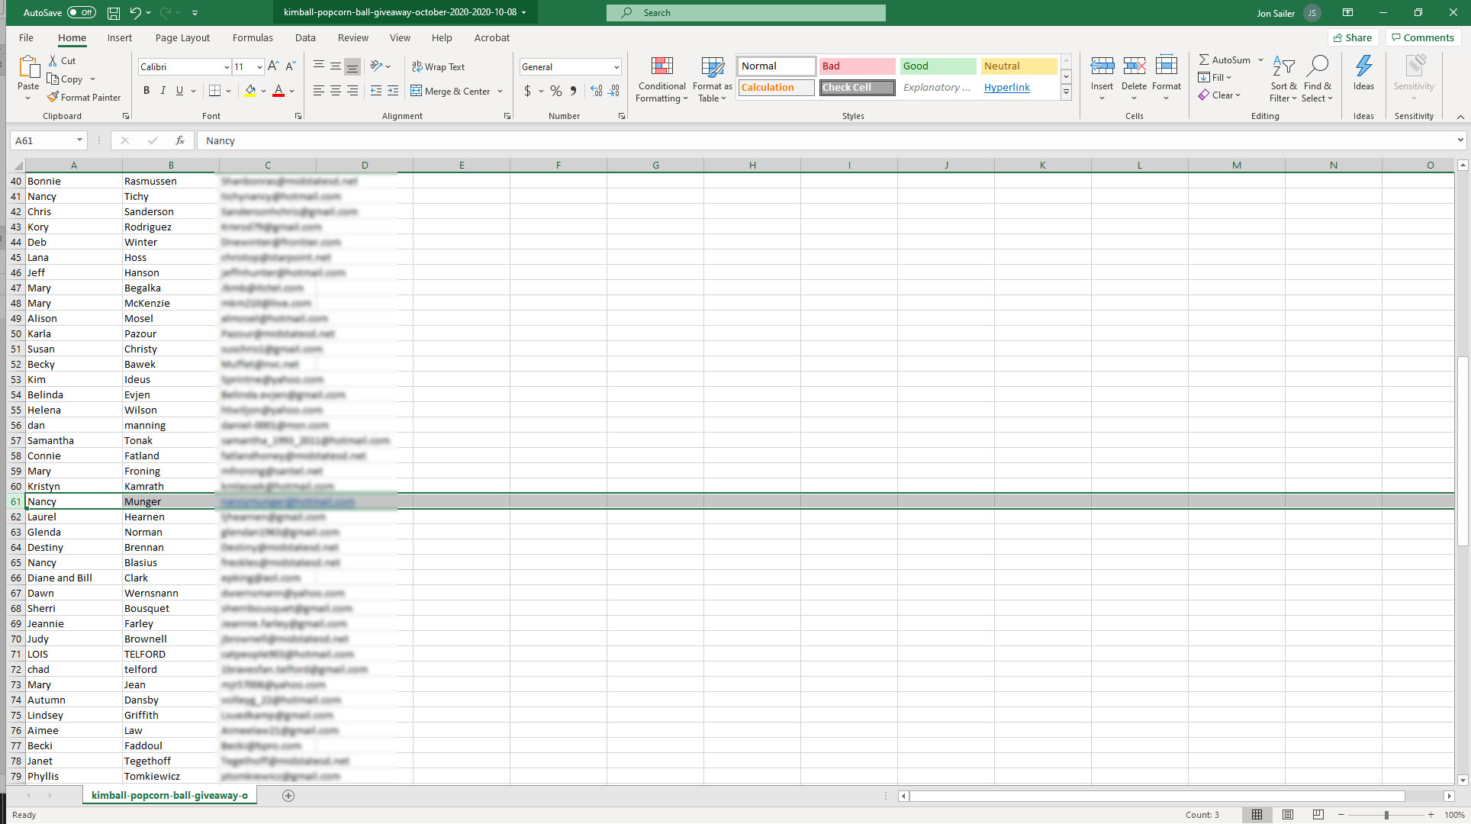The image size is (1471, 824).
Task: Switch to Page Layout view in status bar
Action: (x=1288, y=815)
